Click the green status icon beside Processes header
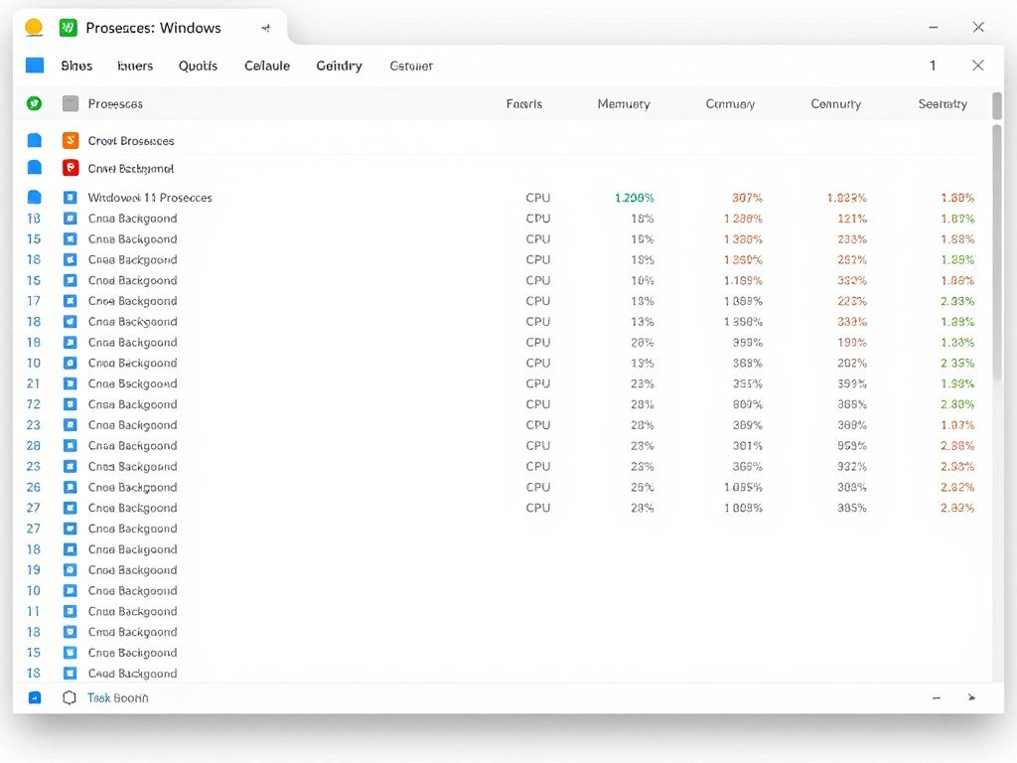This screenshot has width=1017, height=763. [33, 102]
